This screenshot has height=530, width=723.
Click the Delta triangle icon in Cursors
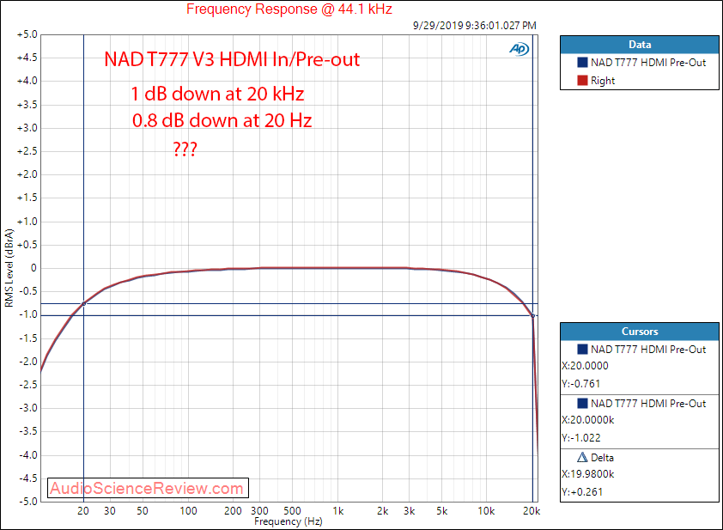(x=582, y=457)
